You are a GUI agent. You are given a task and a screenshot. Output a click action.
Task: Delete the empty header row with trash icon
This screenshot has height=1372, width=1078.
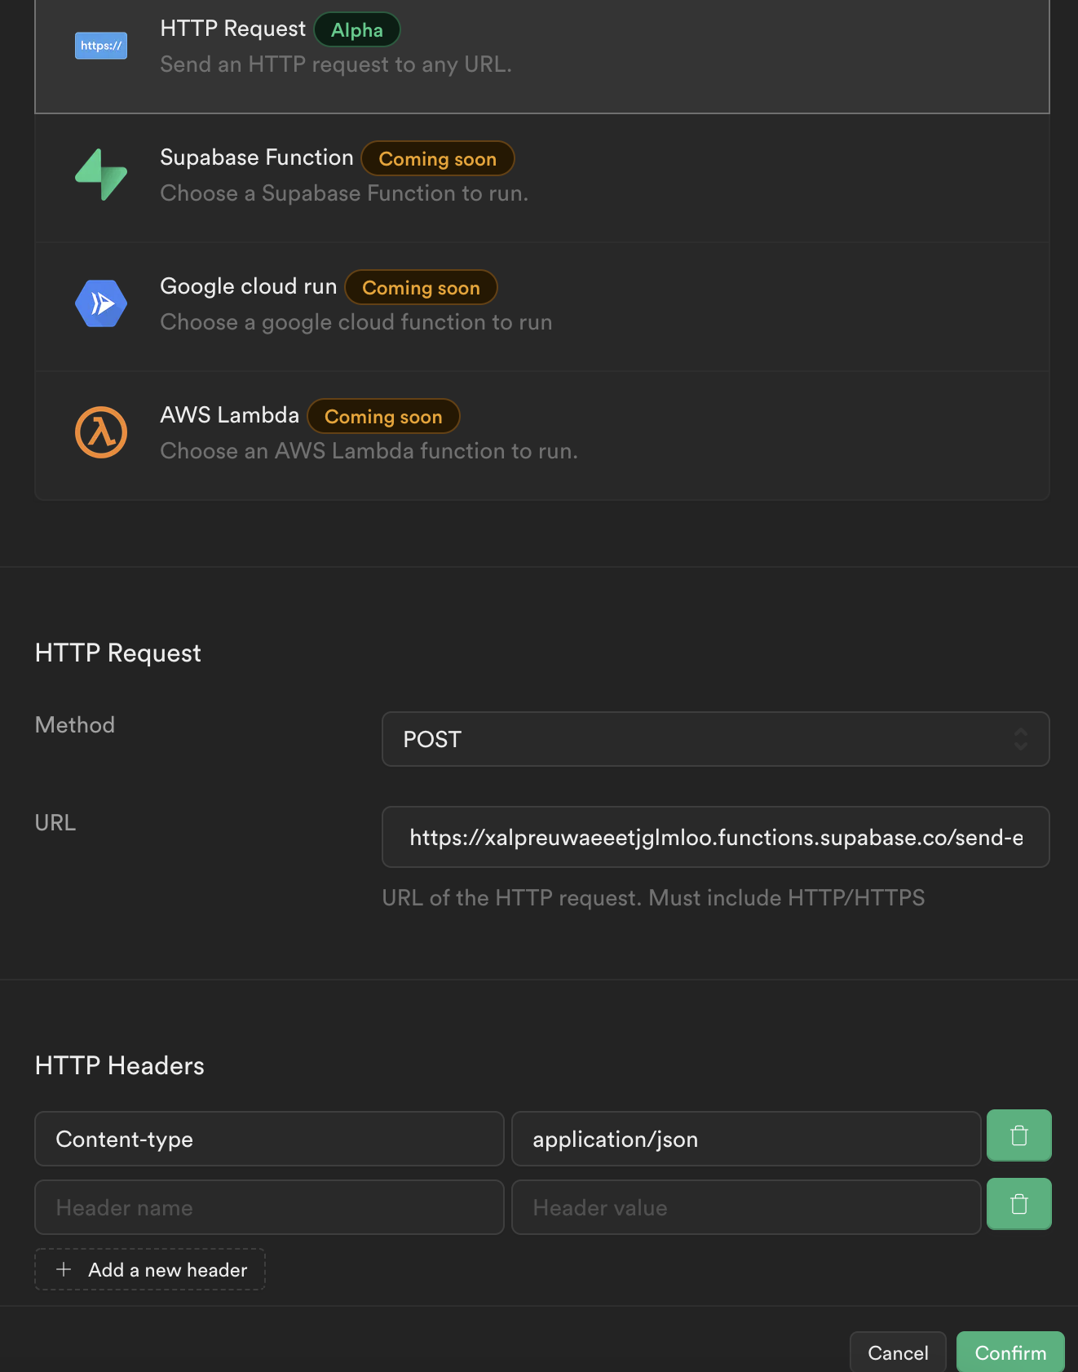coord(1018,1204)
